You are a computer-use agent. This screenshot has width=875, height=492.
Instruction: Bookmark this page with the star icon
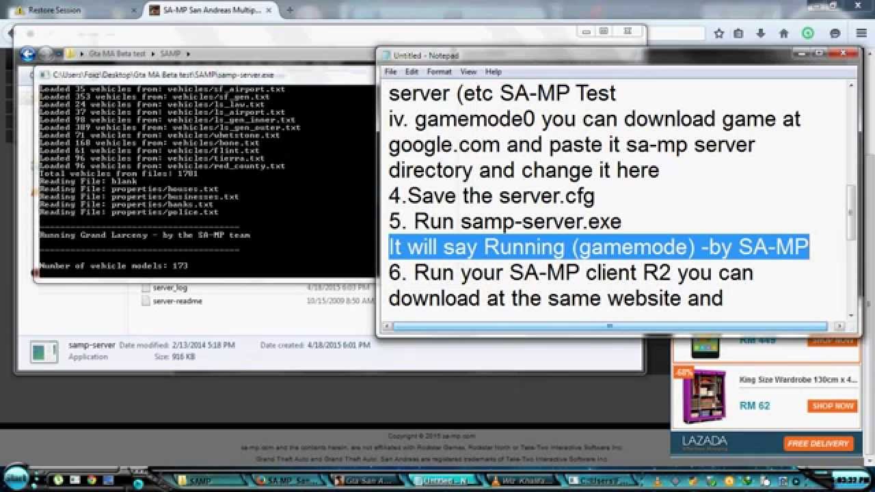tap(718, 33)
